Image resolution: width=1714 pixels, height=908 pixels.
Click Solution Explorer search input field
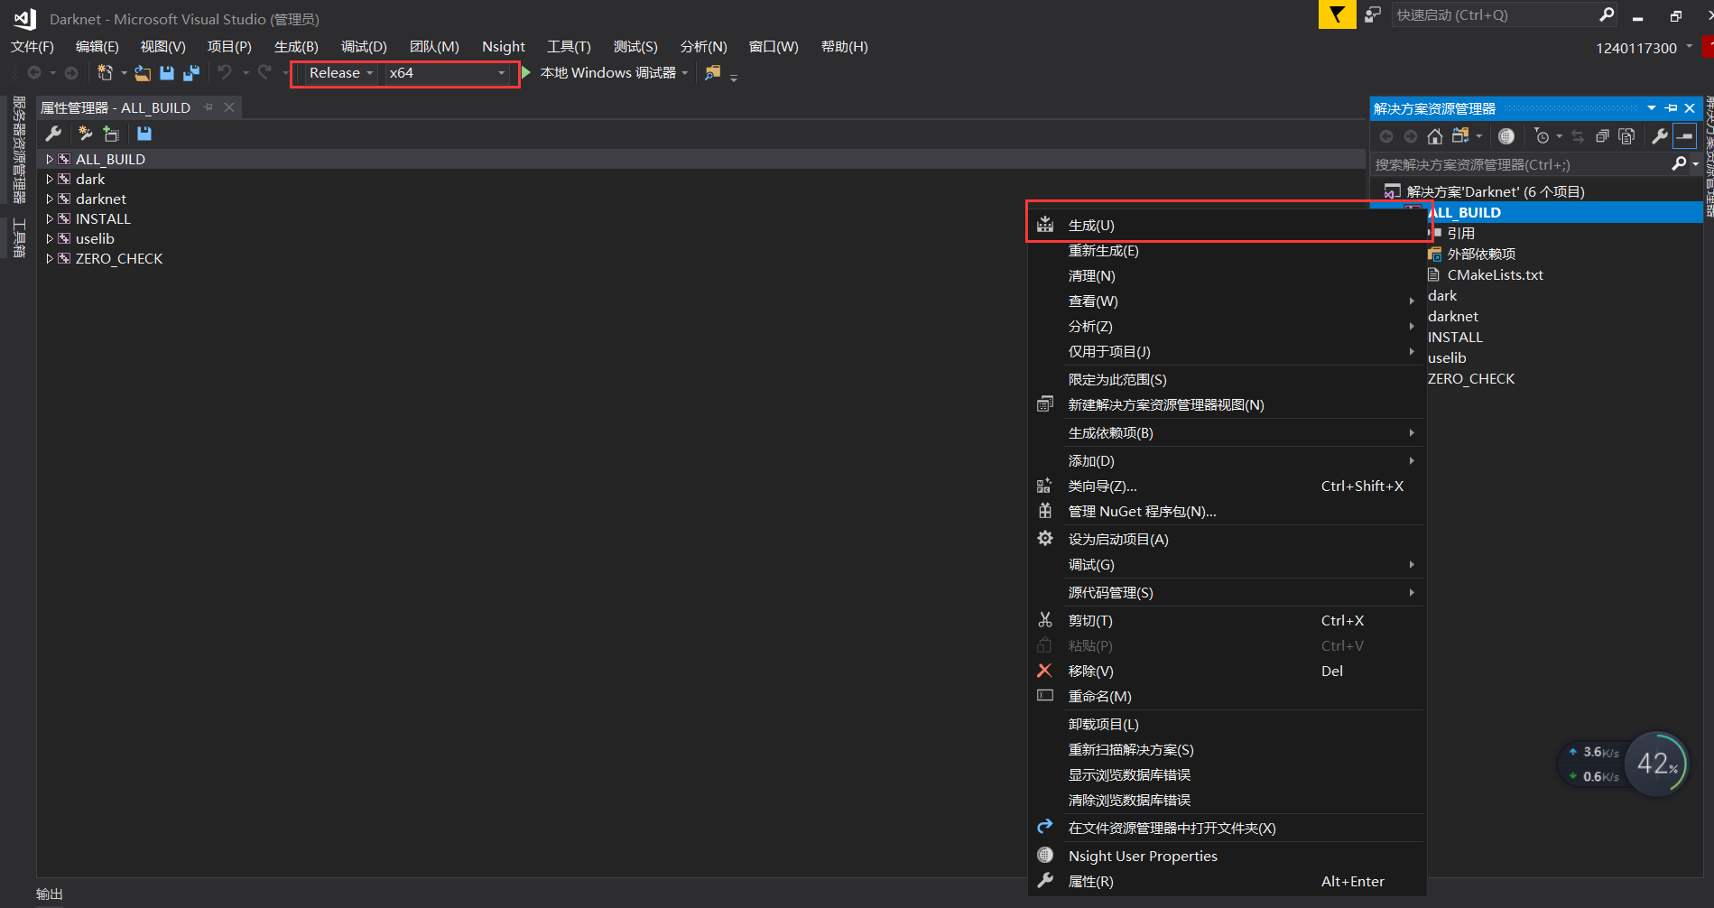tap(1519, 164)
